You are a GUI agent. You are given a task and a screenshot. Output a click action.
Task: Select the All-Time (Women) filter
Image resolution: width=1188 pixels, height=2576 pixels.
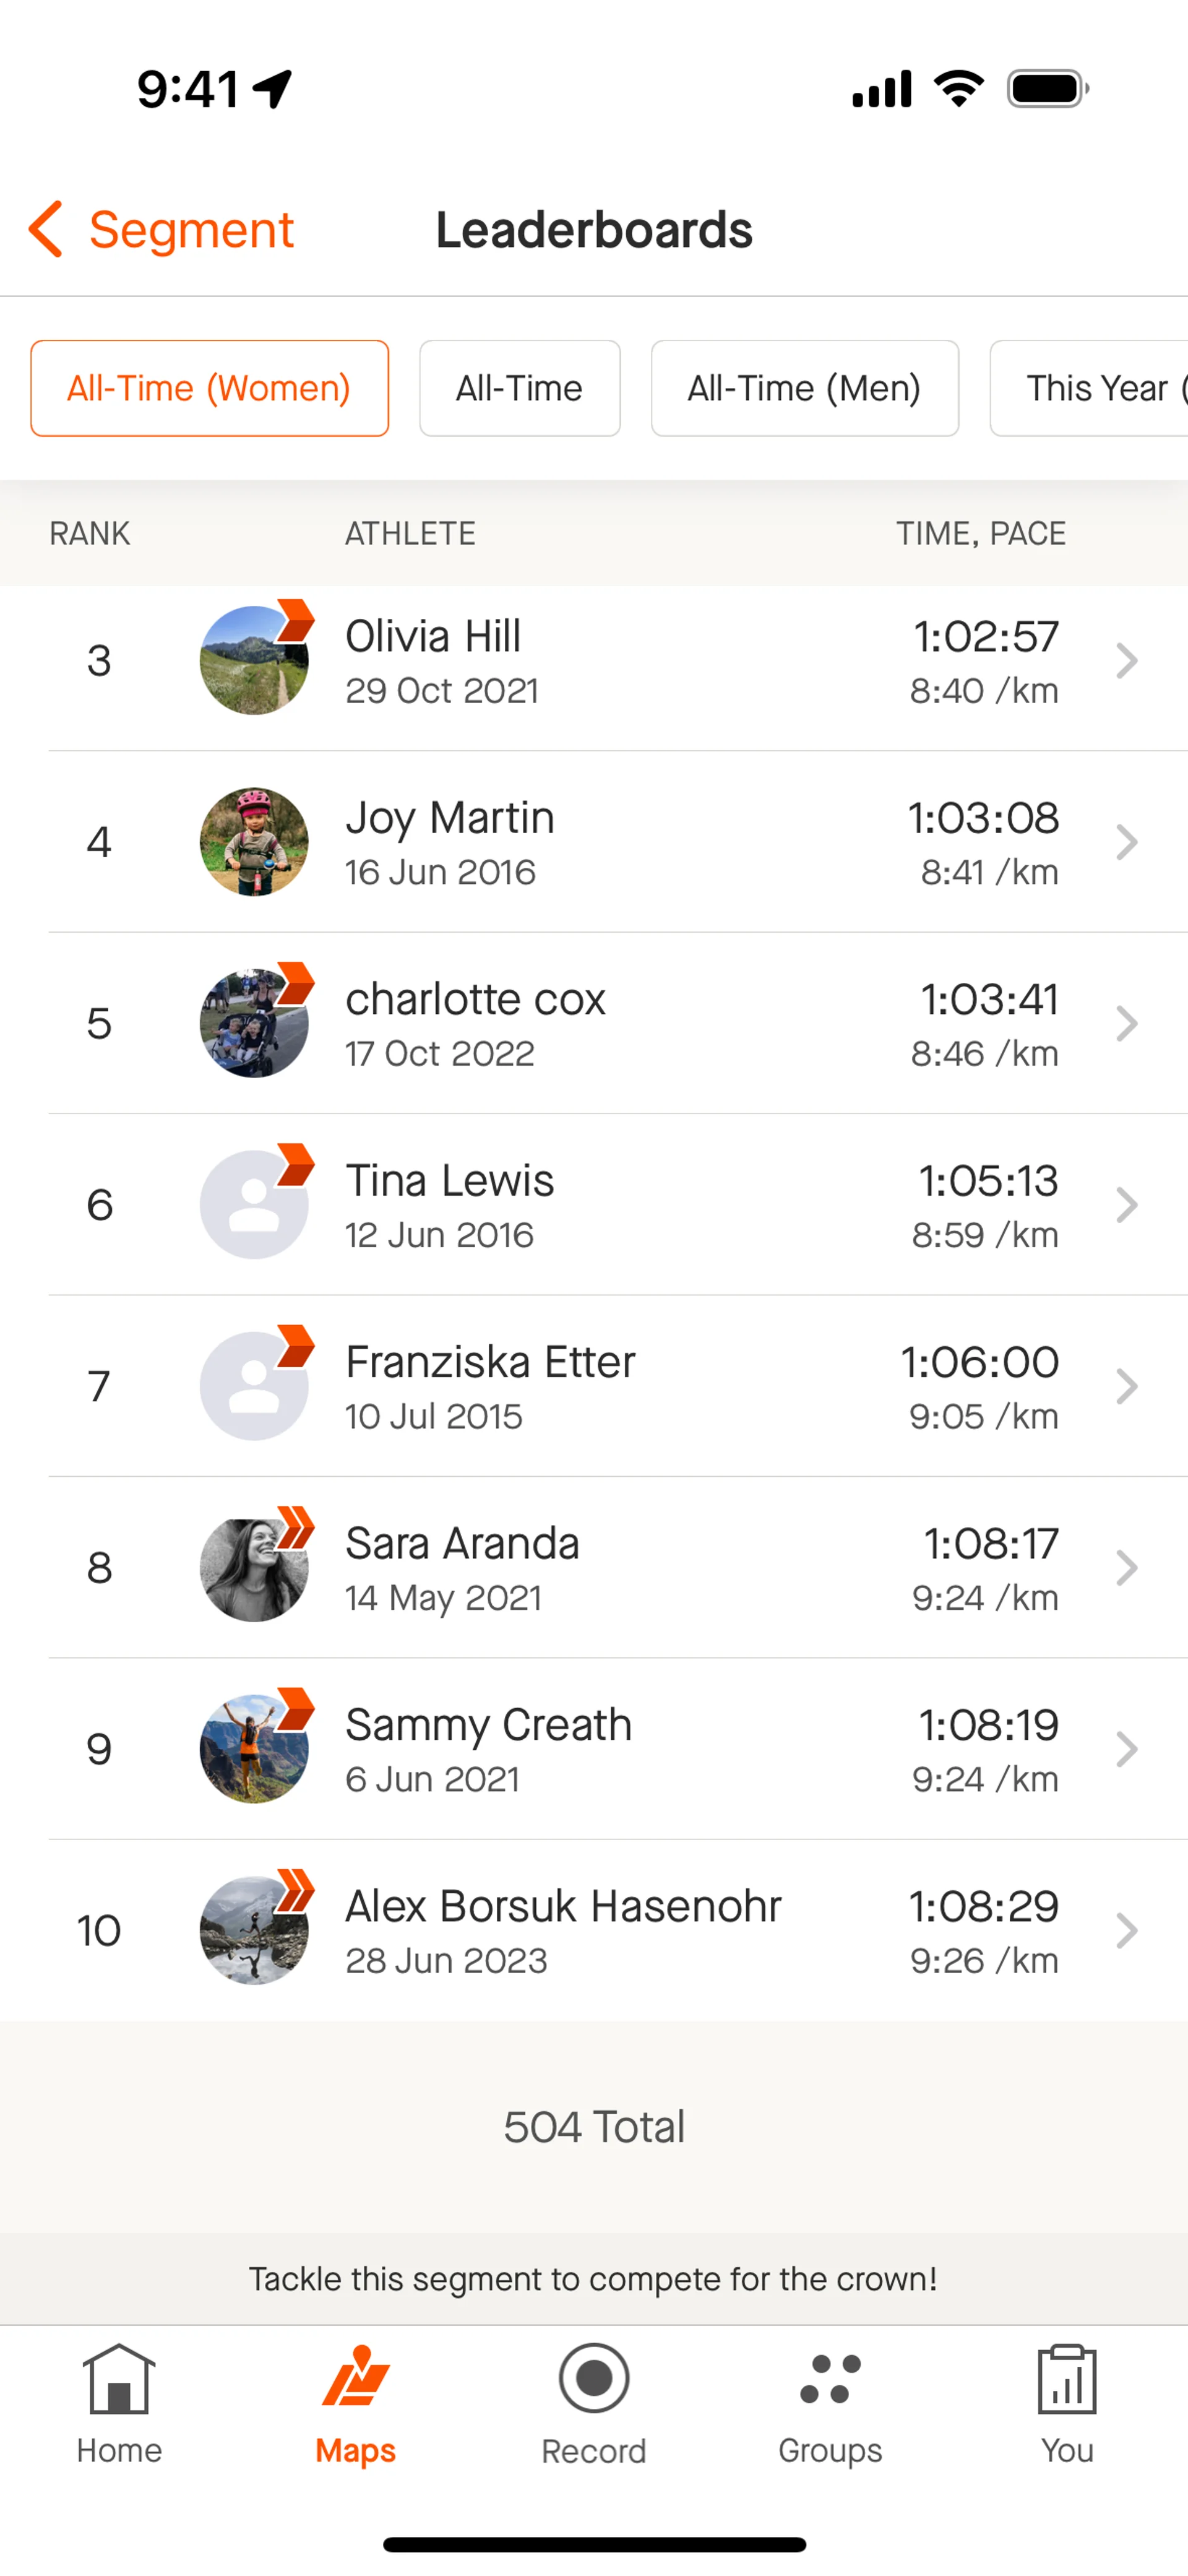[209, 388]
